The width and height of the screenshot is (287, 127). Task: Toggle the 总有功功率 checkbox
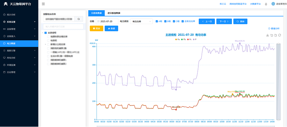pos(183,21)
